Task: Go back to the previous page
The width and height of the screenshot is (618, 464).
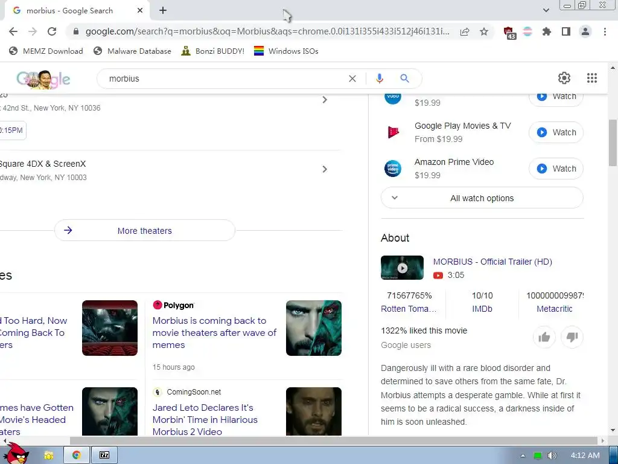Action: (x=13, y=31)
